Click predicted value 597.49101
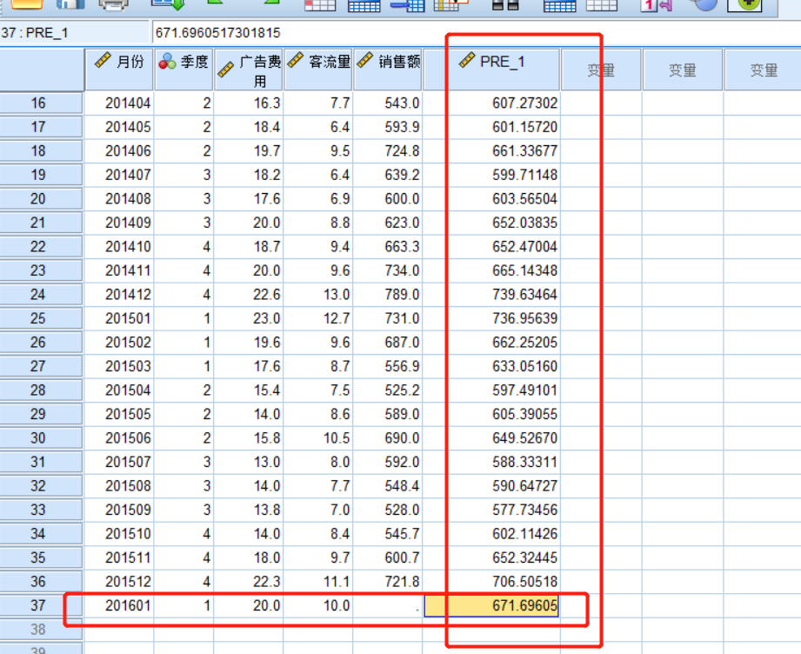Image resolution: width=801 pixels, height=654 pixels. (x=491, y=390)
